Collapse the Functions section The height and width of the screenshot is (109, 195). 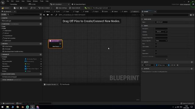[2, 24]
